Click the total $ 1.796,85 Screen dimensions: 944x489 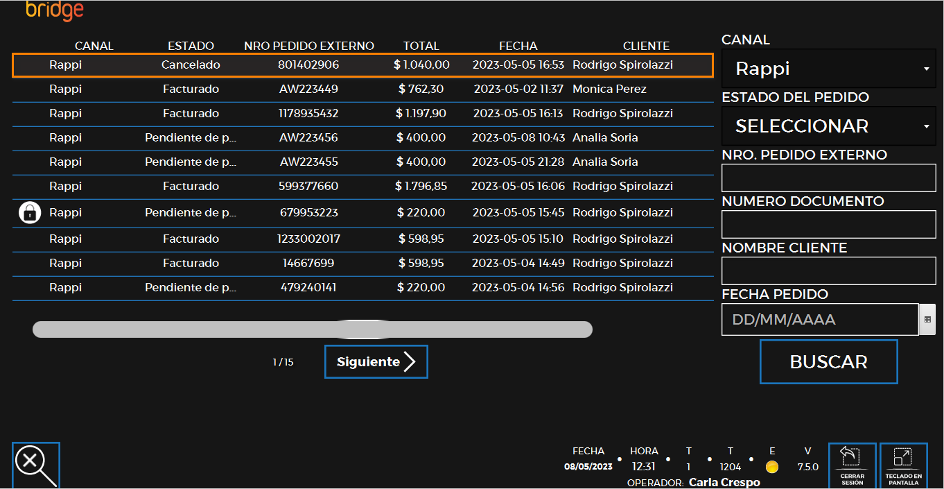pyautogui.click(x=421, y=186)
